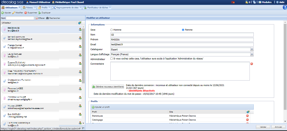287x131 pixels.
Task: Click inside the Commentaire text area
Action: pyautogui.click(x=180, y=71)
